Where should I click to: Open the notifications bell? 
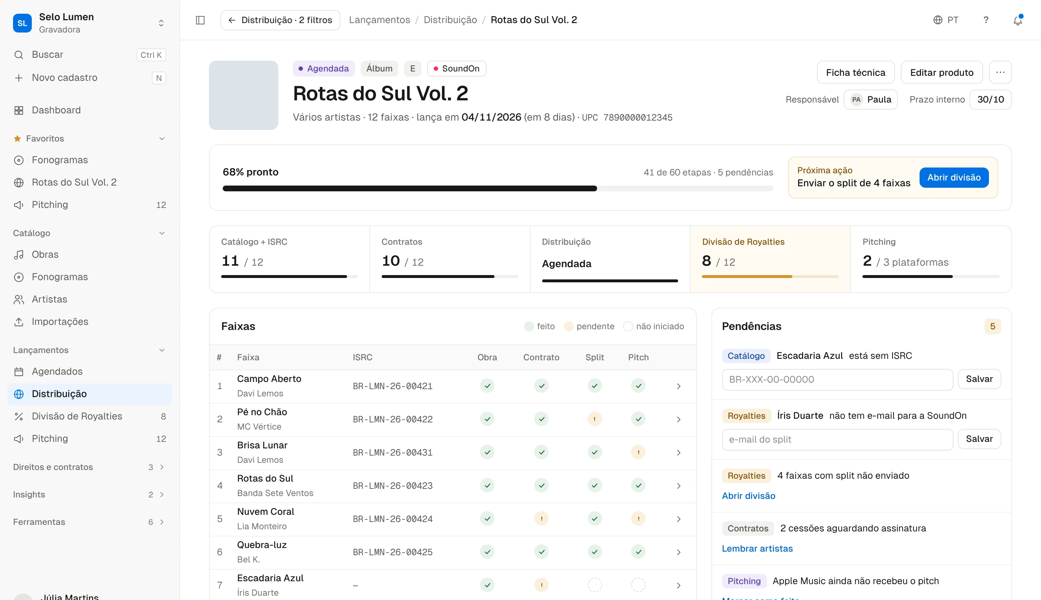1018,20
